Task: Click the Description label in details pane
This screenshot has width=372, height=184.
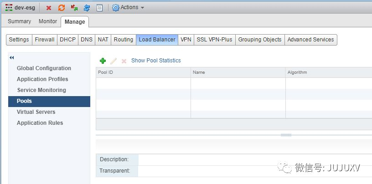Action: [x=114, y=159]
